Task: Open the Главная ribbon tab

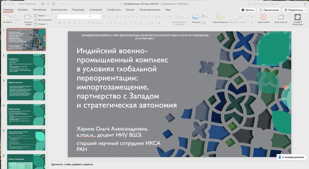Action: click(8, 10)
